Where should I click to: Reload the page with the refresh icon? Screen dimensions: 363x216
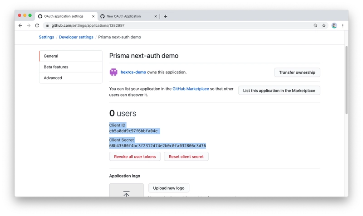37,25
